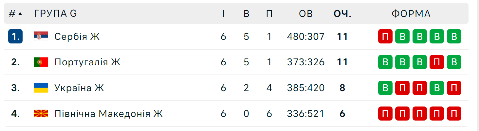Open the Португалія Ж team link

pyautogui.click(x=87, y=62)
